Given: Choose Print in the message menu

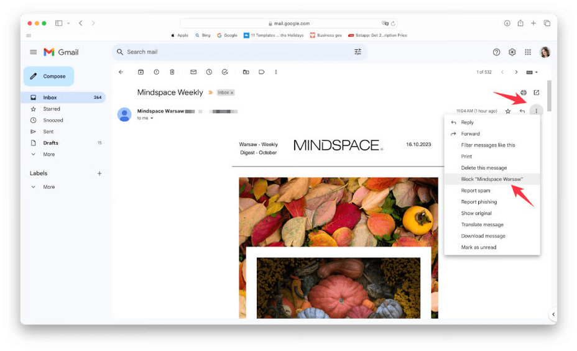Looking at the screenshot, I should 492,157.
